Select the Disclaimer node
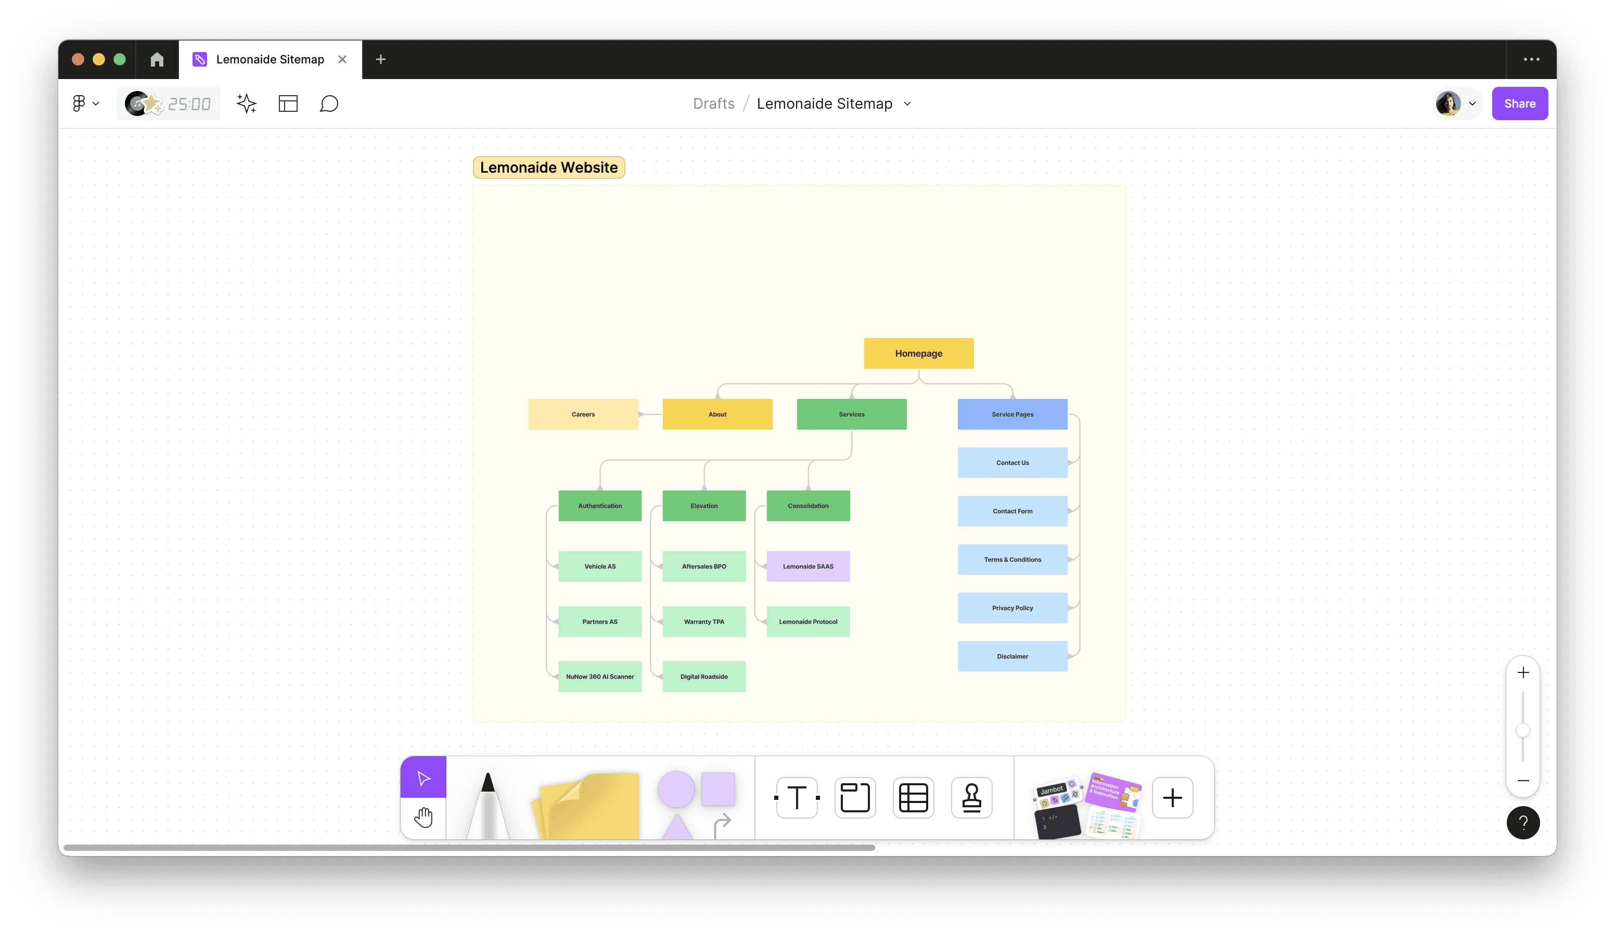 1012,656
